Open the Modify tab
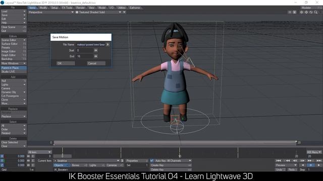 point(43,8)
